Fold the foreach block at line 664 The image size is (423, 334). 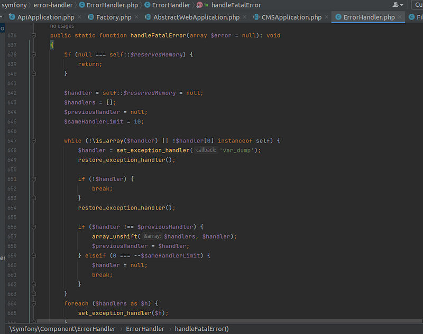pos(33,303)
